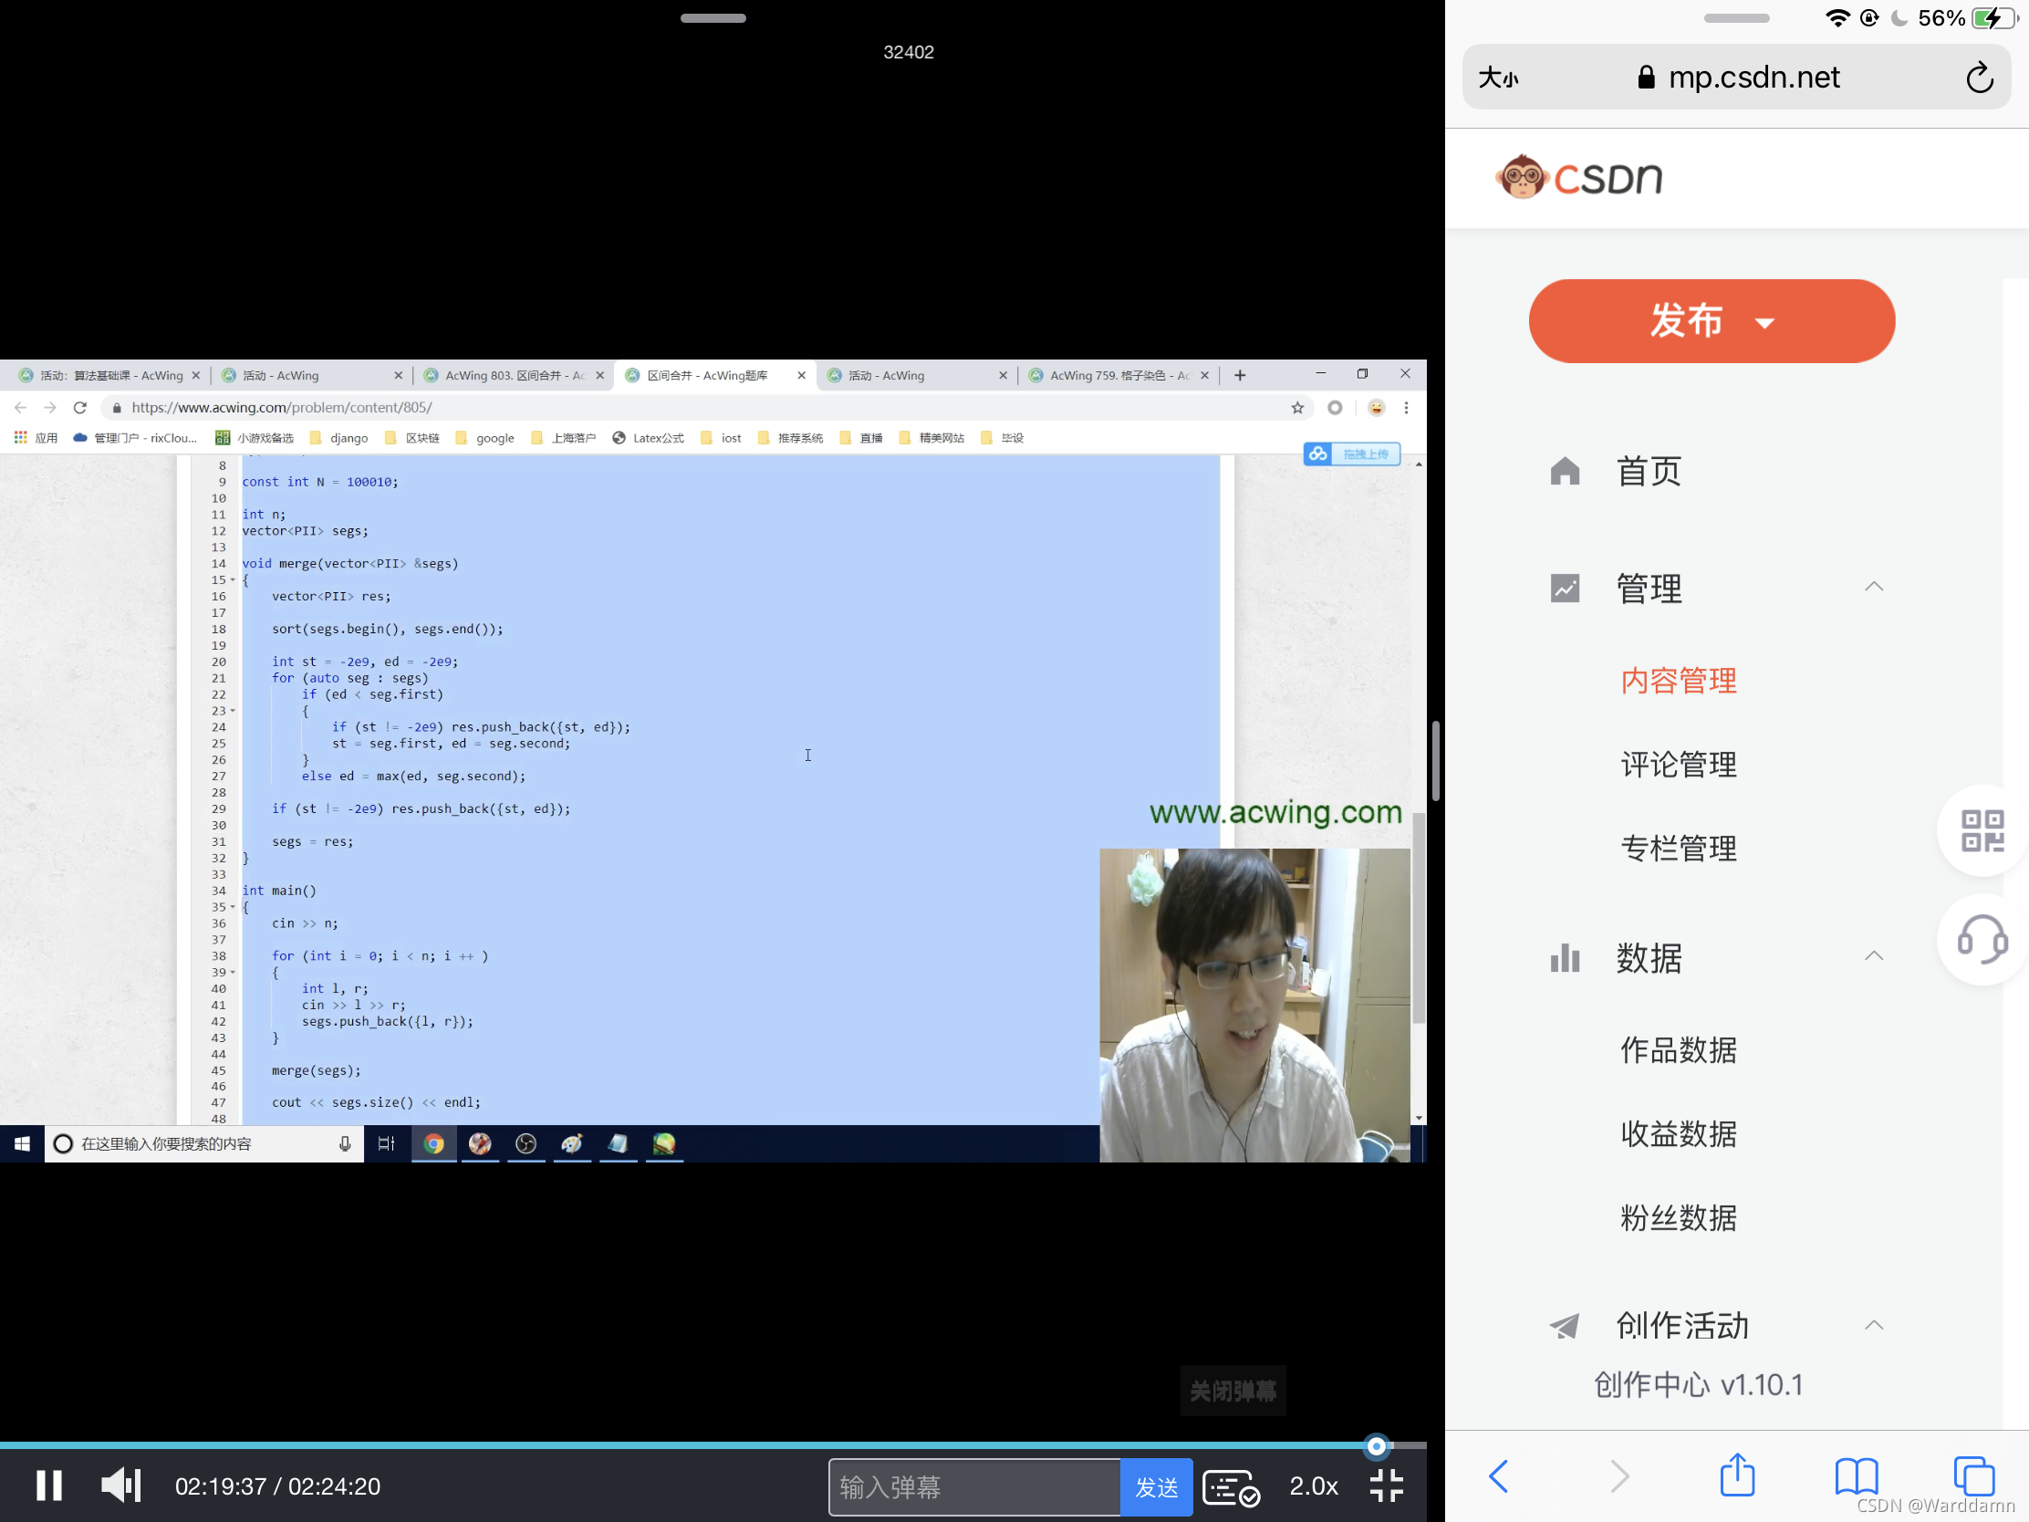This screenshot has width=2029, height=1522.
Task: Collapse the 数据 section chevron
Action: (1873, 956)
